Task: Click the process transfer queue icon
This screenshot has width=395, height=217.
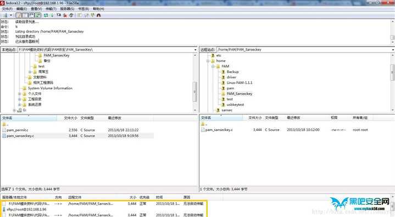Action: [52, 15]
